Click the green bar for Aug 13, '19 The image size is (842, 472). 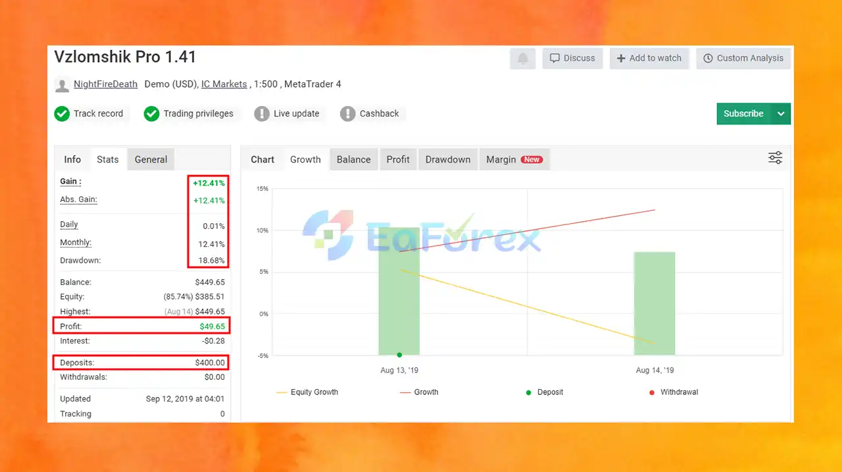click(399, 292)
